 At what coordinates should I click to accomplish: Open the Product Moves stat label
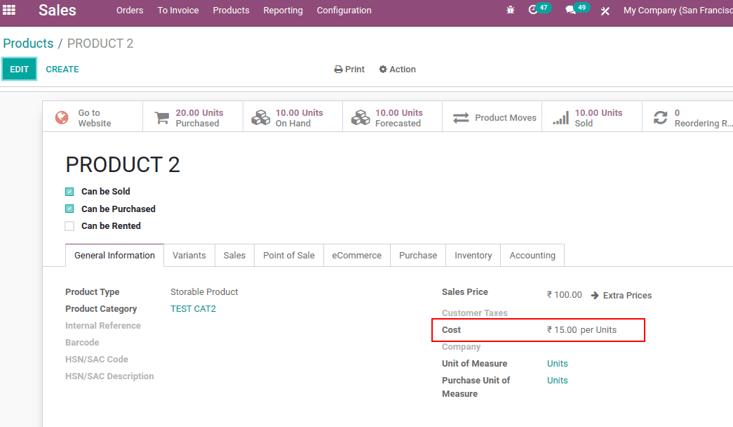point(505,117)
